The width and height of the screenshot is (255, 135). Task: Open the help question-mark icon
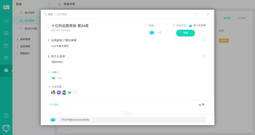[x=6, y=115]
